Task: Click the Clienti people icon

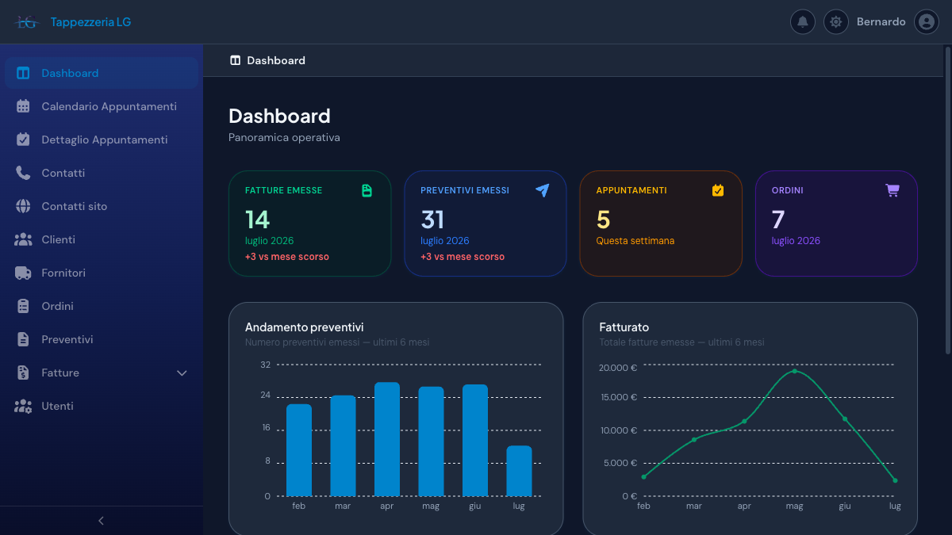Action: point(23,239)
